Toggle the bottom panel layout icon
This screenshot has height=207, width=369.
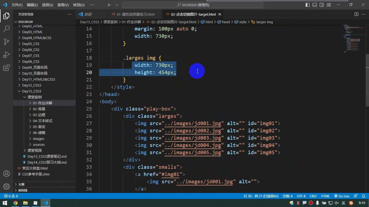pos(315,5)
